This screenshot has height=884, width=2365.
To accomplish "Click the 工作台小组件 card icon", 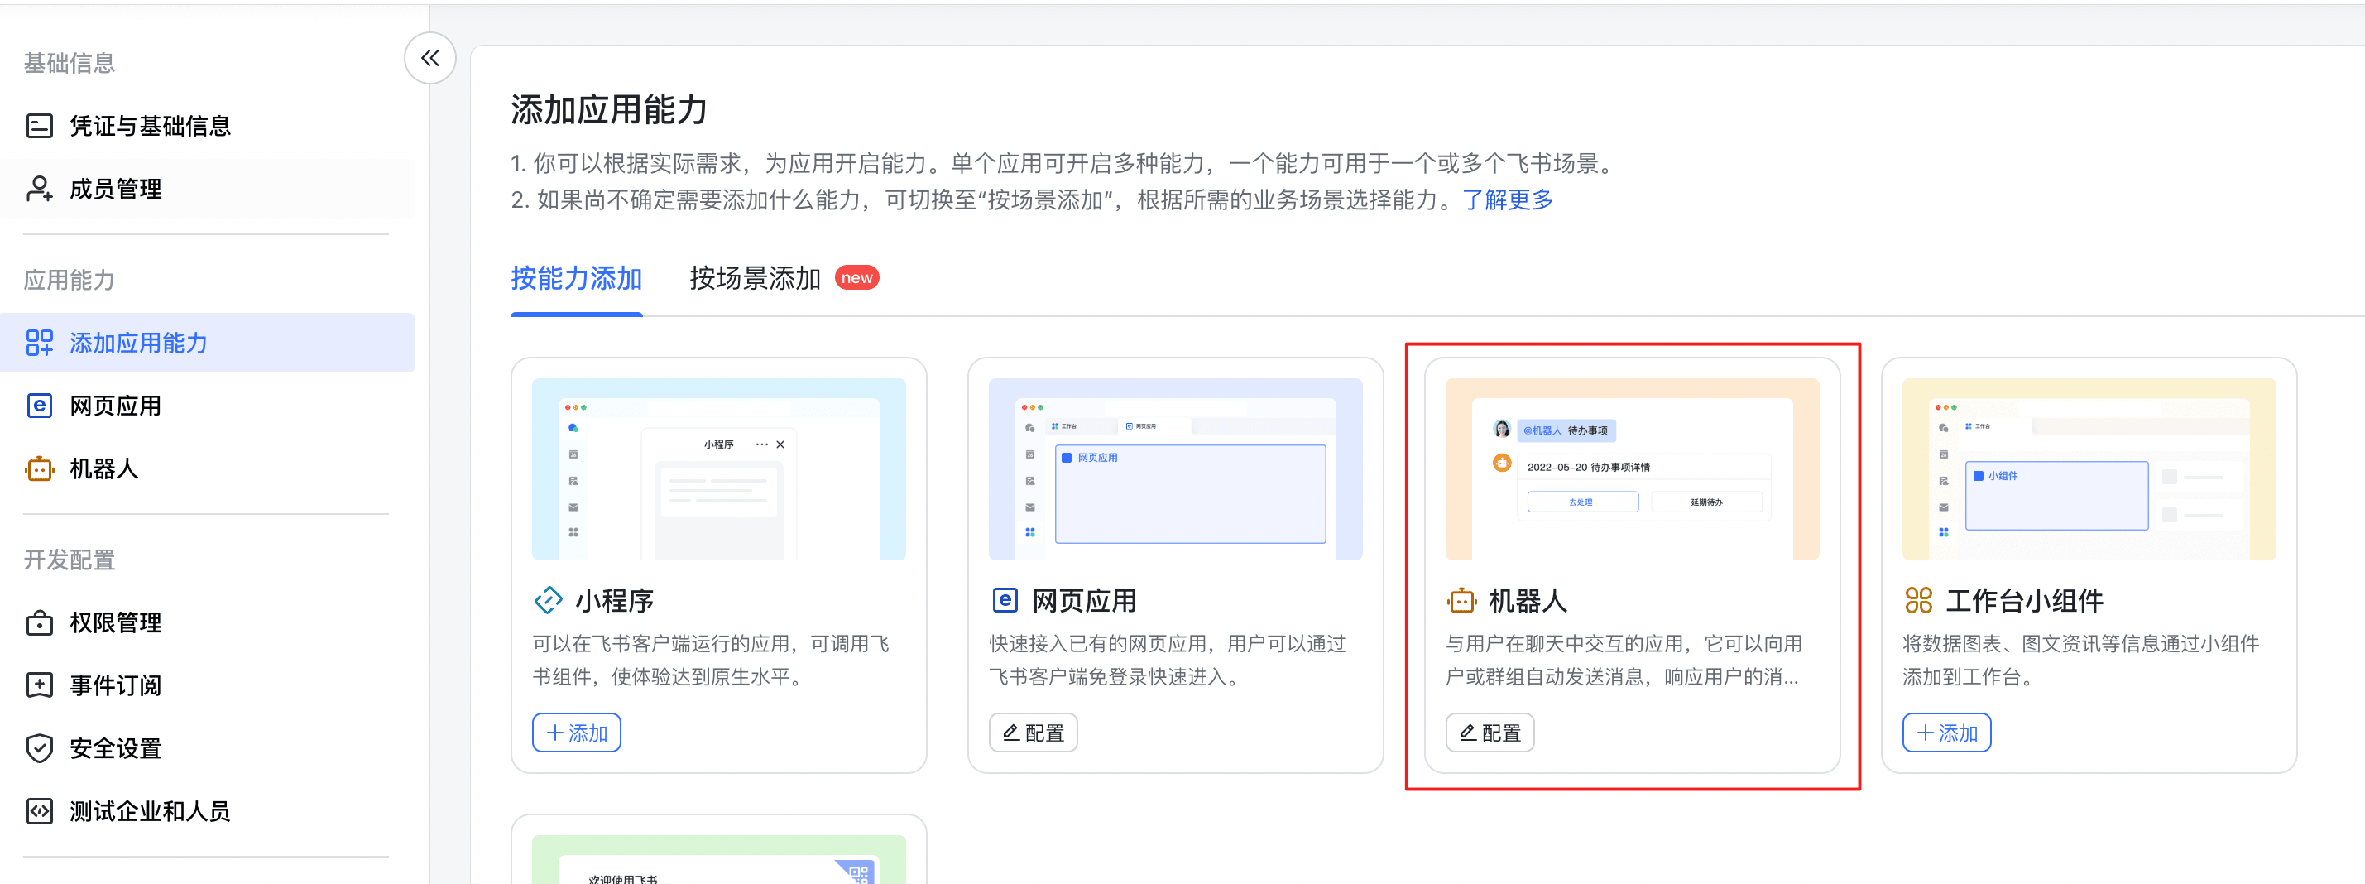I will [1919, 600].
